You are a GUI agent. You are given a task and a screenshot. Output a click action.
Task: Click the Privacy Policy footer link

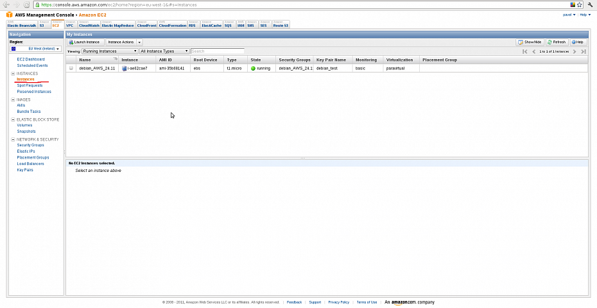tap(338, 302)
